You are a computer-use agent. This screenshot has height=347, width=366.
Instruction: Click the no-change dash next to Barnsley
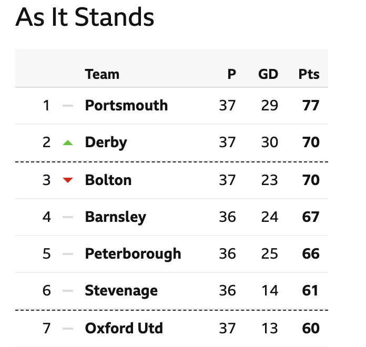[68, 217]
